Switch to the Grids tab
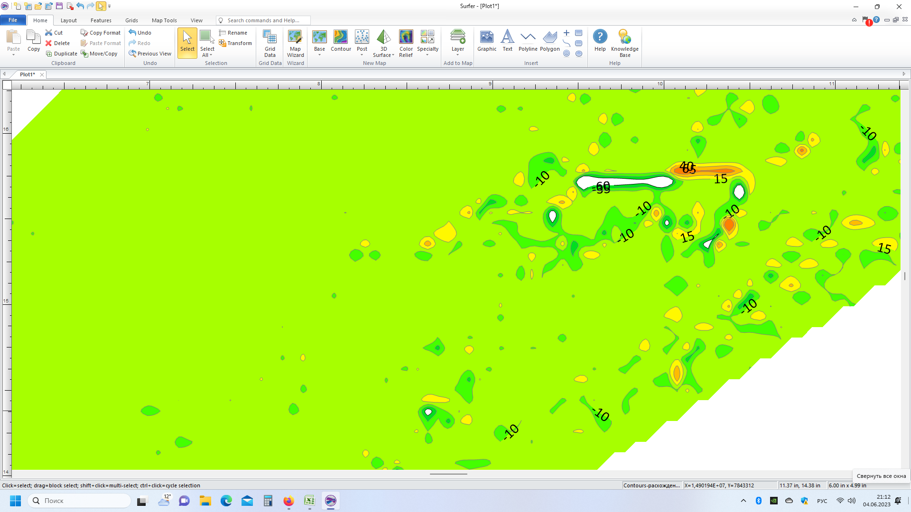The width and height of the screenshot is (911, 512). click(x=131, y=20)
